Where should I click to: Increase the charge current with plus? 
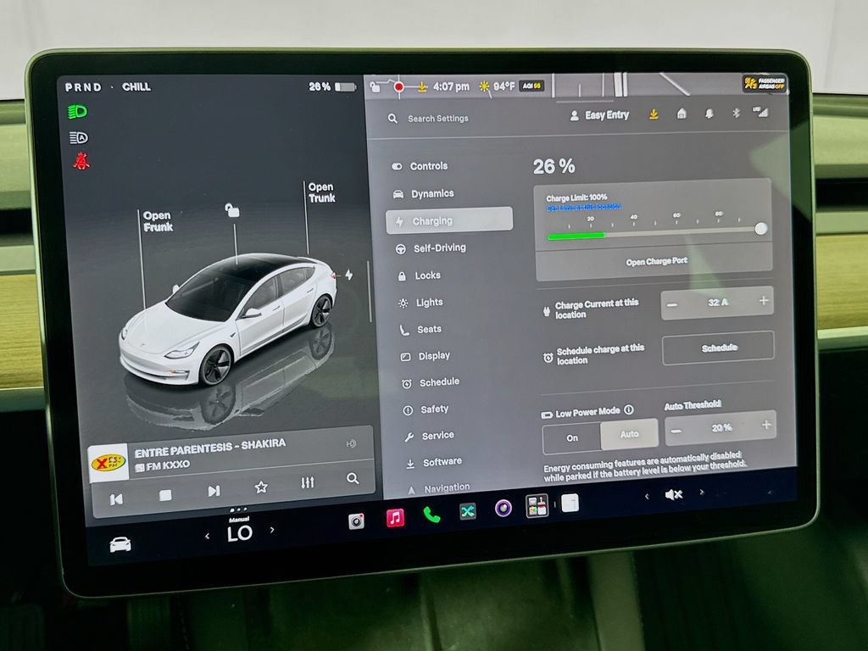(x=764, y=301)
